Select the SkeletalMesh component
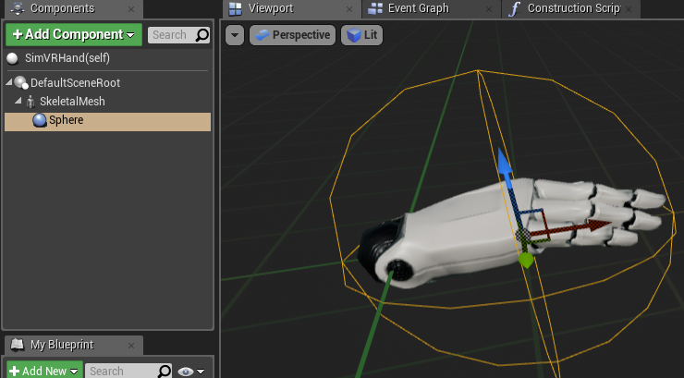The height and width of the screenshot is (378, 684). (x=72, y=102)
